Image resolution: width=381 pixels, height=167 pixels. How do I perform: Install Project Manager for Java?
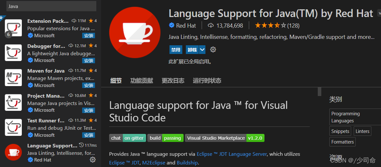[x=89, y=110]
